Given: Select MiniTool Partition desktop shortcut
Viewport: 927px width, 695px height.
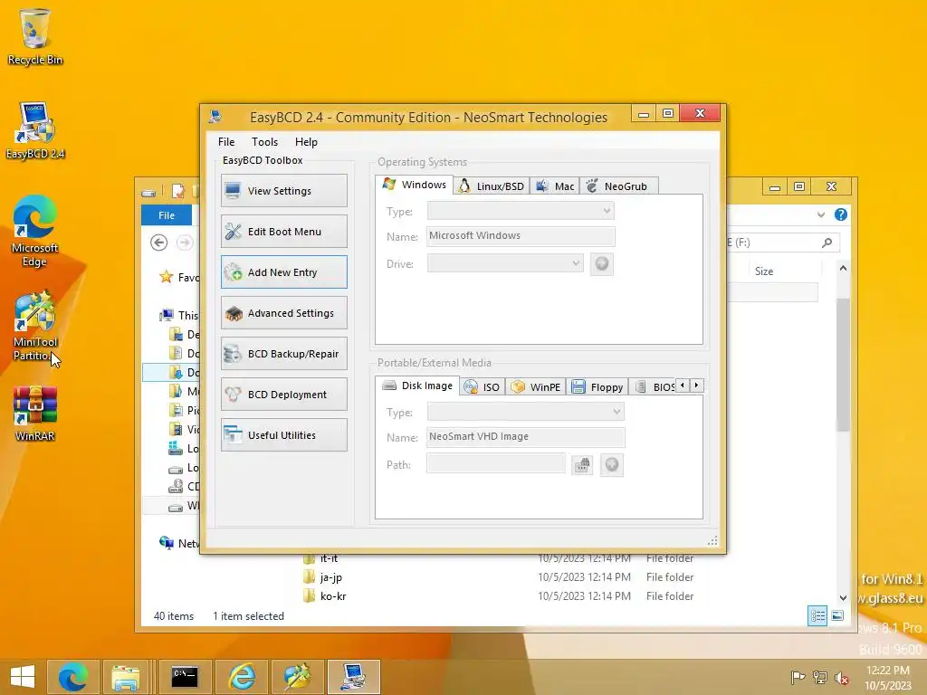Looking at the screenshot, I should (x=35, y=326).
